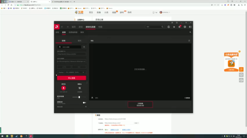
Task: Open notifications bell icon
Action: pos(179,27)
